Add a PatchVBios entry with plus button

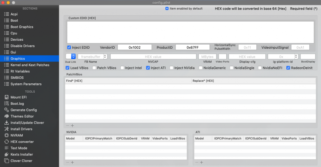[73, 126]
